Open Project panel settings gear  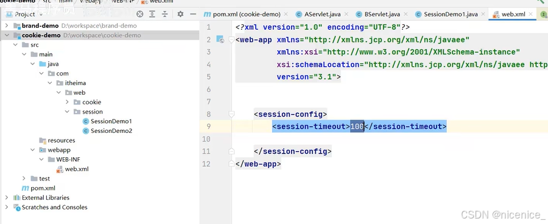coord(180,14)
